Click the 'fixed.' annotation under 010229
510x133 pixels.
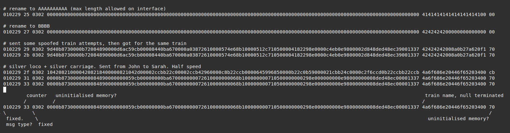pos(15,119)
